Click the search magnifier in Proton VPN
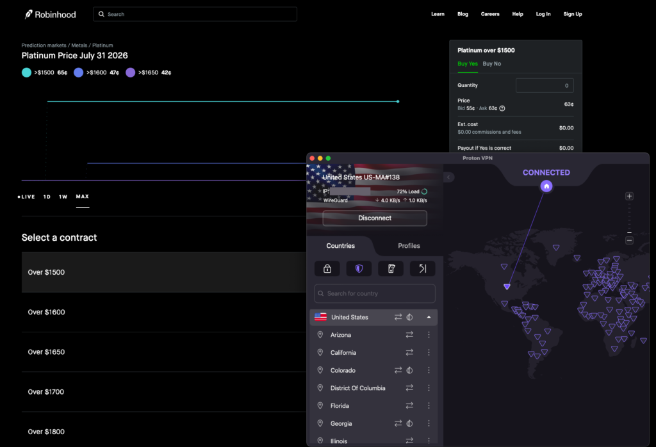Screen dimensions: 656x447 321,293
